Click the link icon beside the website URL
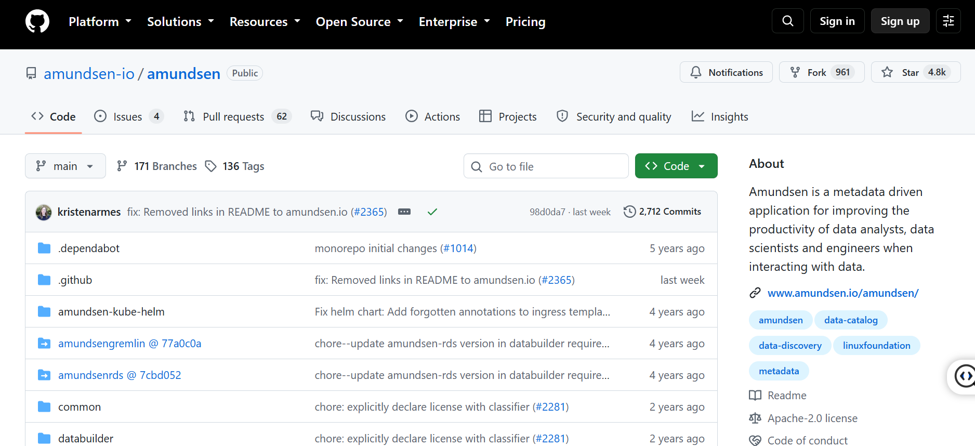Image resolution: width=975 pixels, height=446 pixels. 755,293
